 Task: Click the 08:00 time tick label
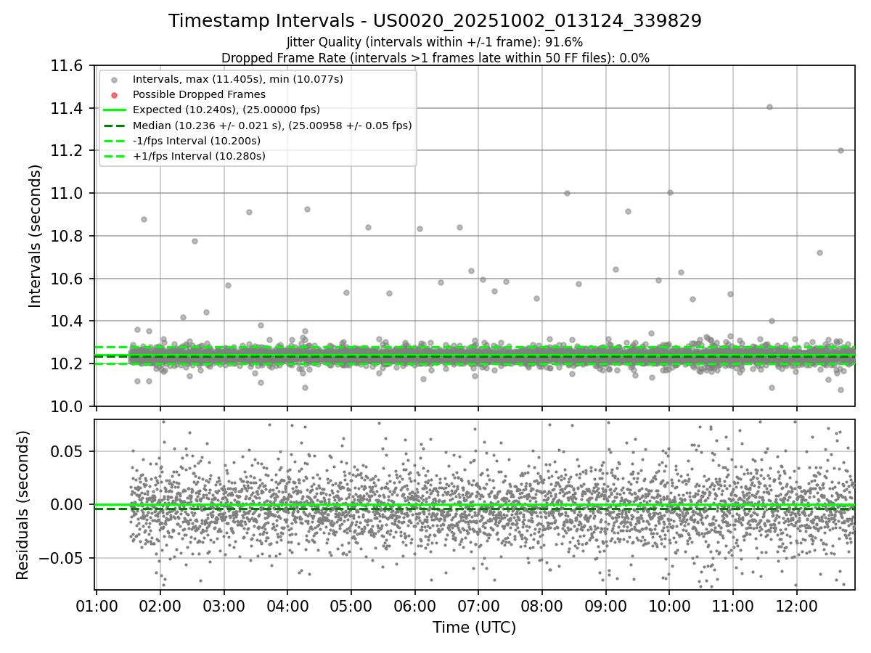pos(542,605)
